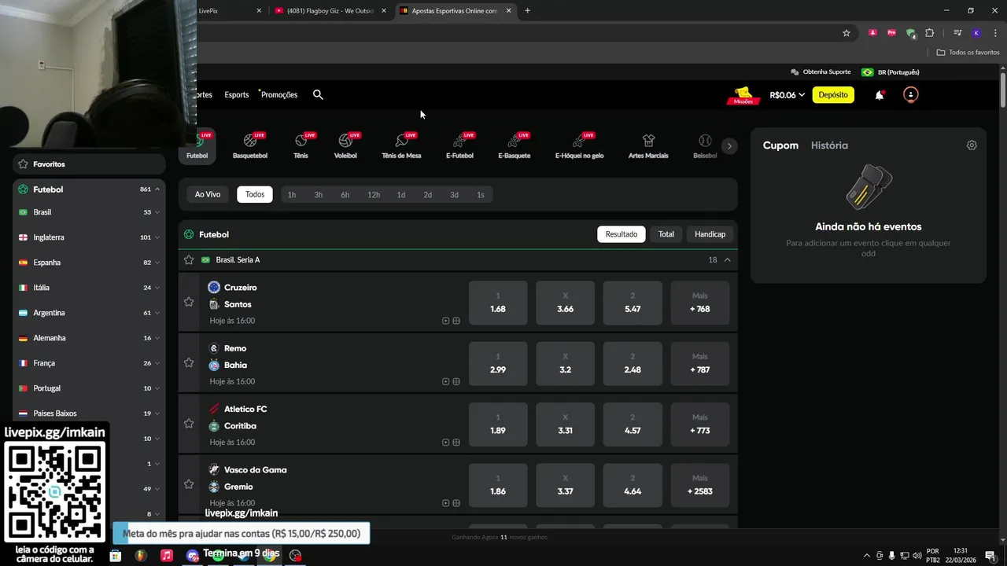Switch to Cupom tab

tap(780, 145)
